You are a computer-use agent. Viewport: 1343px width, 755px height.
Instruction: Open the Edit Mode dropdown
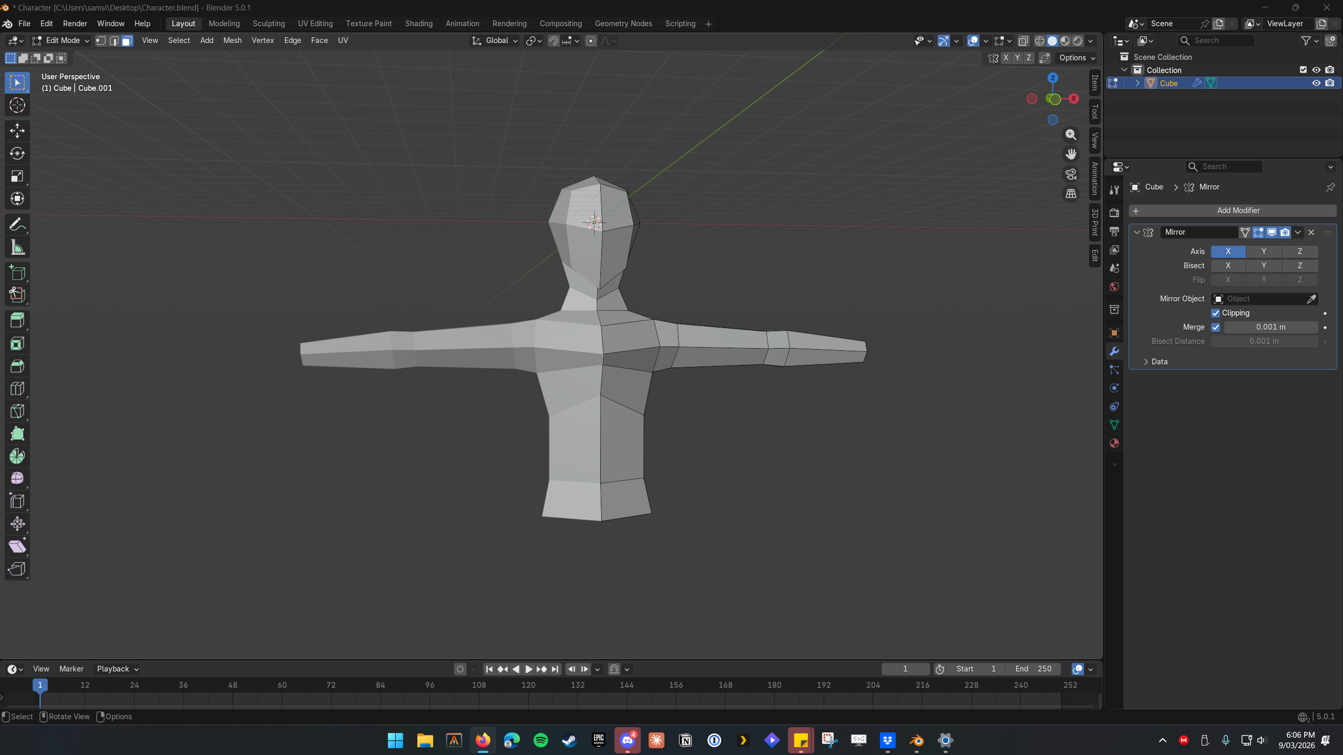click(x=60, y=41)
